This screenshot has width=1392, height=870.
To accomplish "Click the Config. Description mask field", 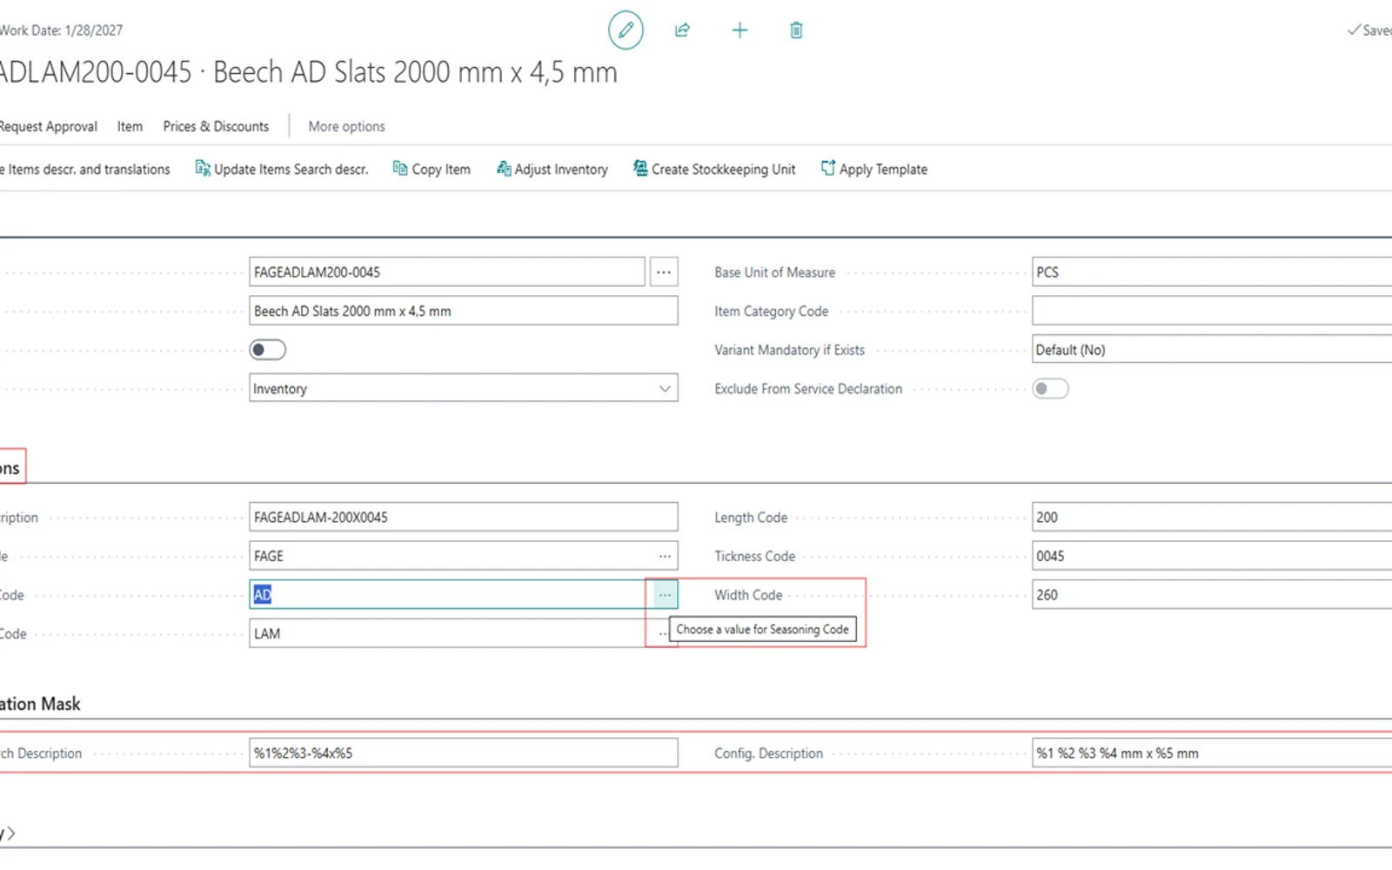I will click(1212, 753).
